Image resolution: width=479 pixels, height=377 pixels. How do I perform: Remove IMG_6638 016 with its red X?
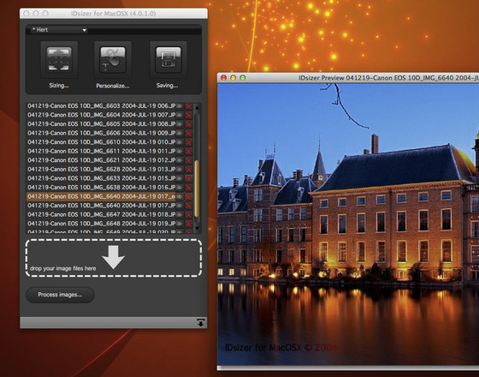click(x=188, y=188)
